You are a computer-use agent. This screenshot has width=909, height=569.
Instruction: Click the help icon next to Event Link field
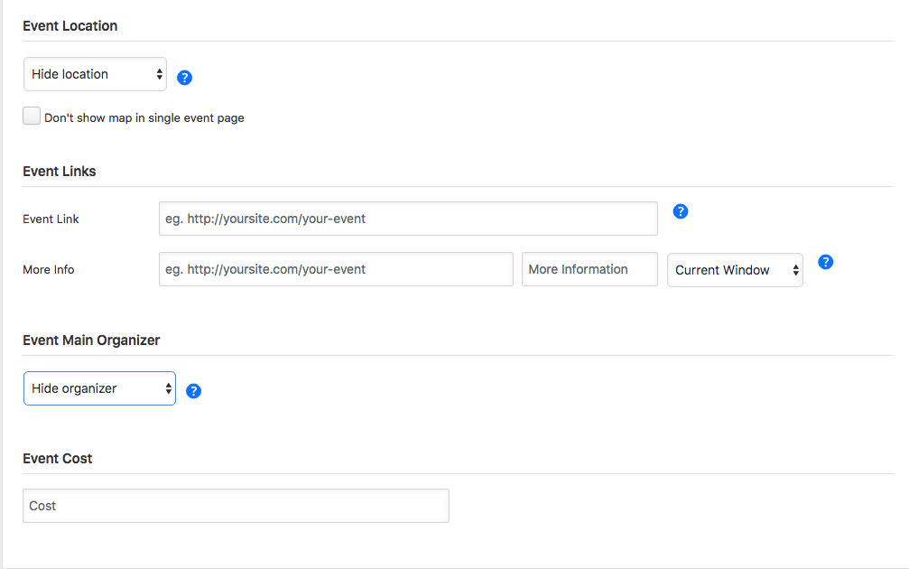(x=681, y=211)
